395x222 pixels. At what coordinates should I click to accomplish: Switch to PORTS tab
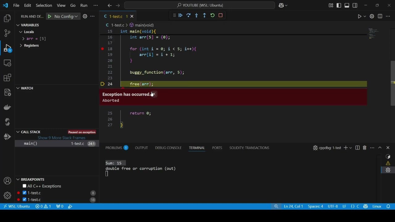tap(217, 148)
